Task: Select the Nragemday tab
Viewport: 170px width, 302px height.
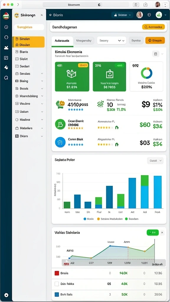Action: (x=84, y=41)
